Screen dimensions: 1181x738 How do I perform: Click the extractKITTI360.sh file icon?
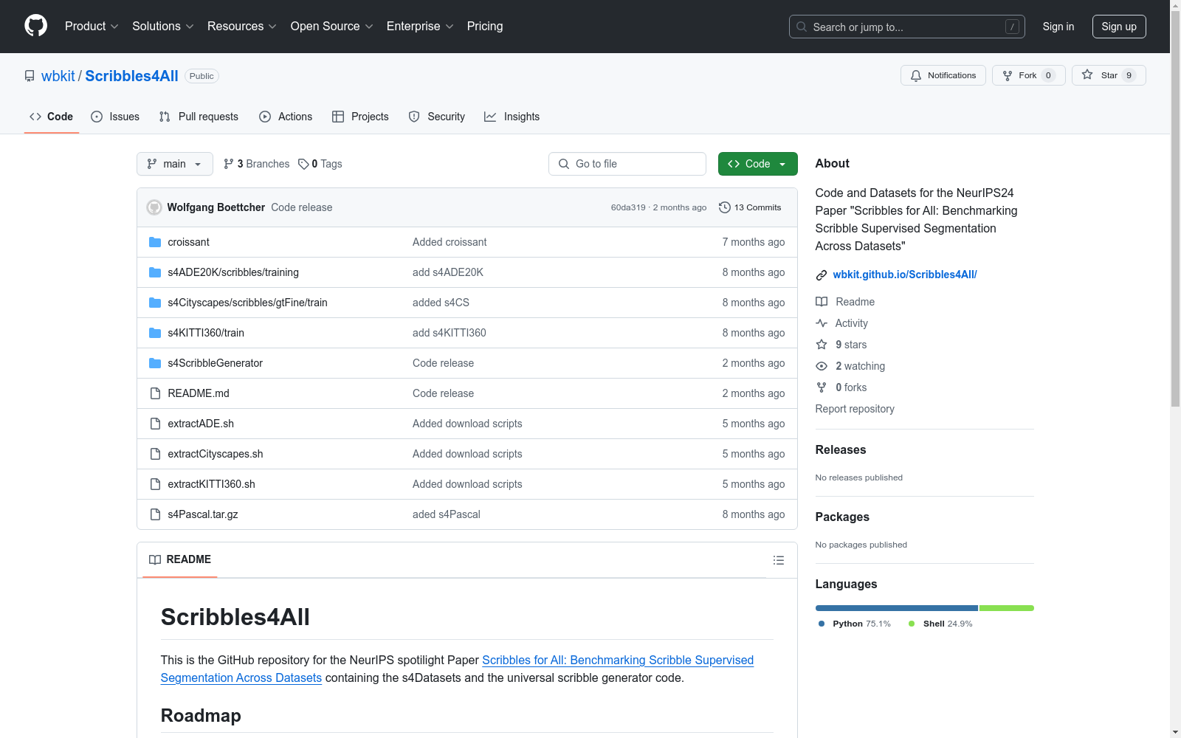[x=155, y=484]
